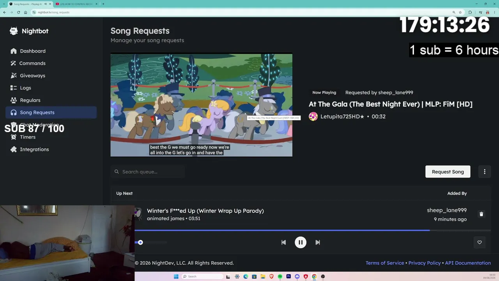The width and height of the screenshot is (499, 281).
Task: Expand the browser tab search dropdown
Action: point(4,4)
